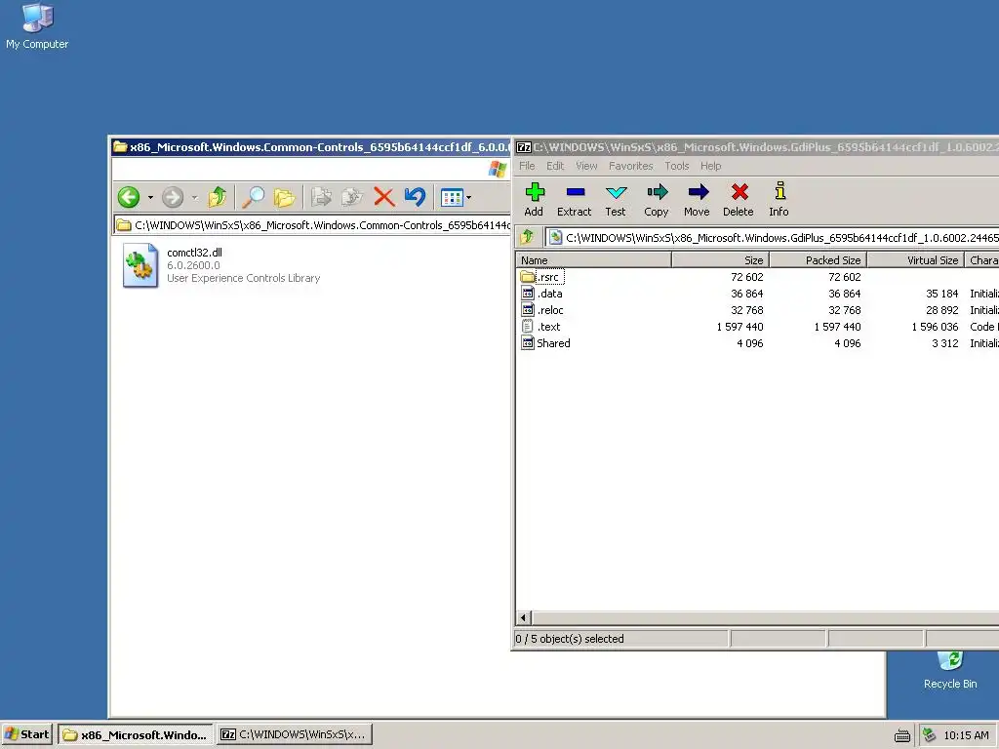Click the Copy toolbar icon in 7-Zip
The image size is (999, 749).
(x=657, y=199)
